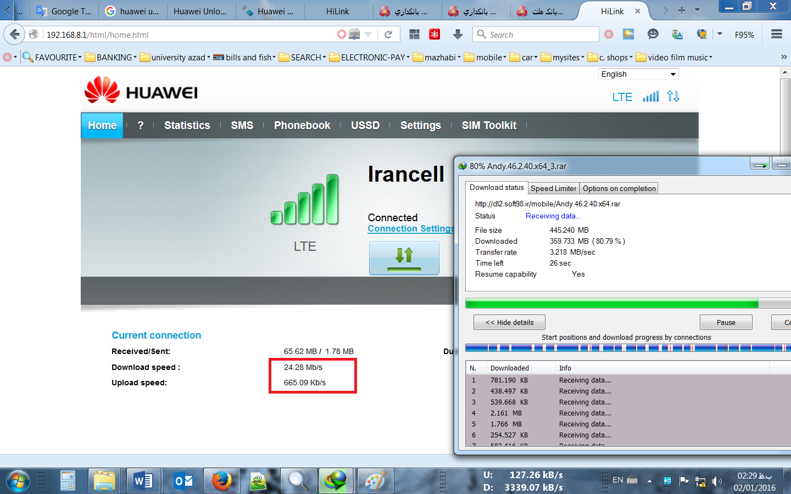Open the SMS menu item
The height and width of the screenshot is (494, 791).
coord(242,125)
